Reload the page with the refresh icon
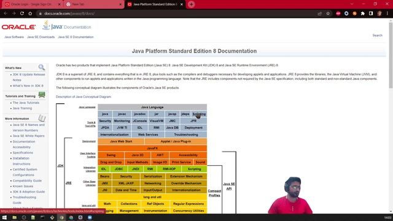The height and width of the screenshot is (221, 393). point(22,14)
